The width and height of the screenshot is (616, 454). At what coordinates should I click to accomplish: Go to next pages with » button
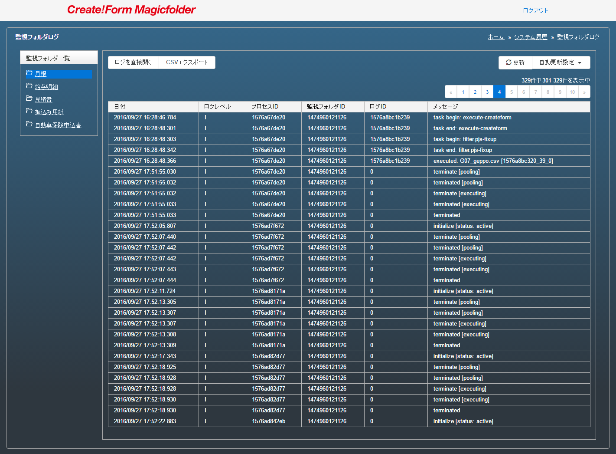[x=584, y=92]
